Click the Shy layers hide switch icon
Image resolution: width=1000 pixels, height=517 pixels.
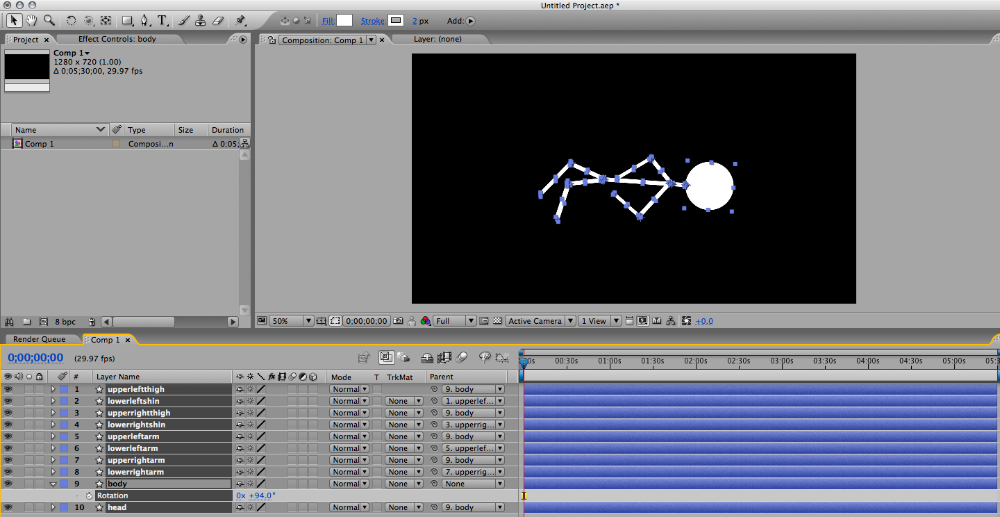tap(427, 357)
